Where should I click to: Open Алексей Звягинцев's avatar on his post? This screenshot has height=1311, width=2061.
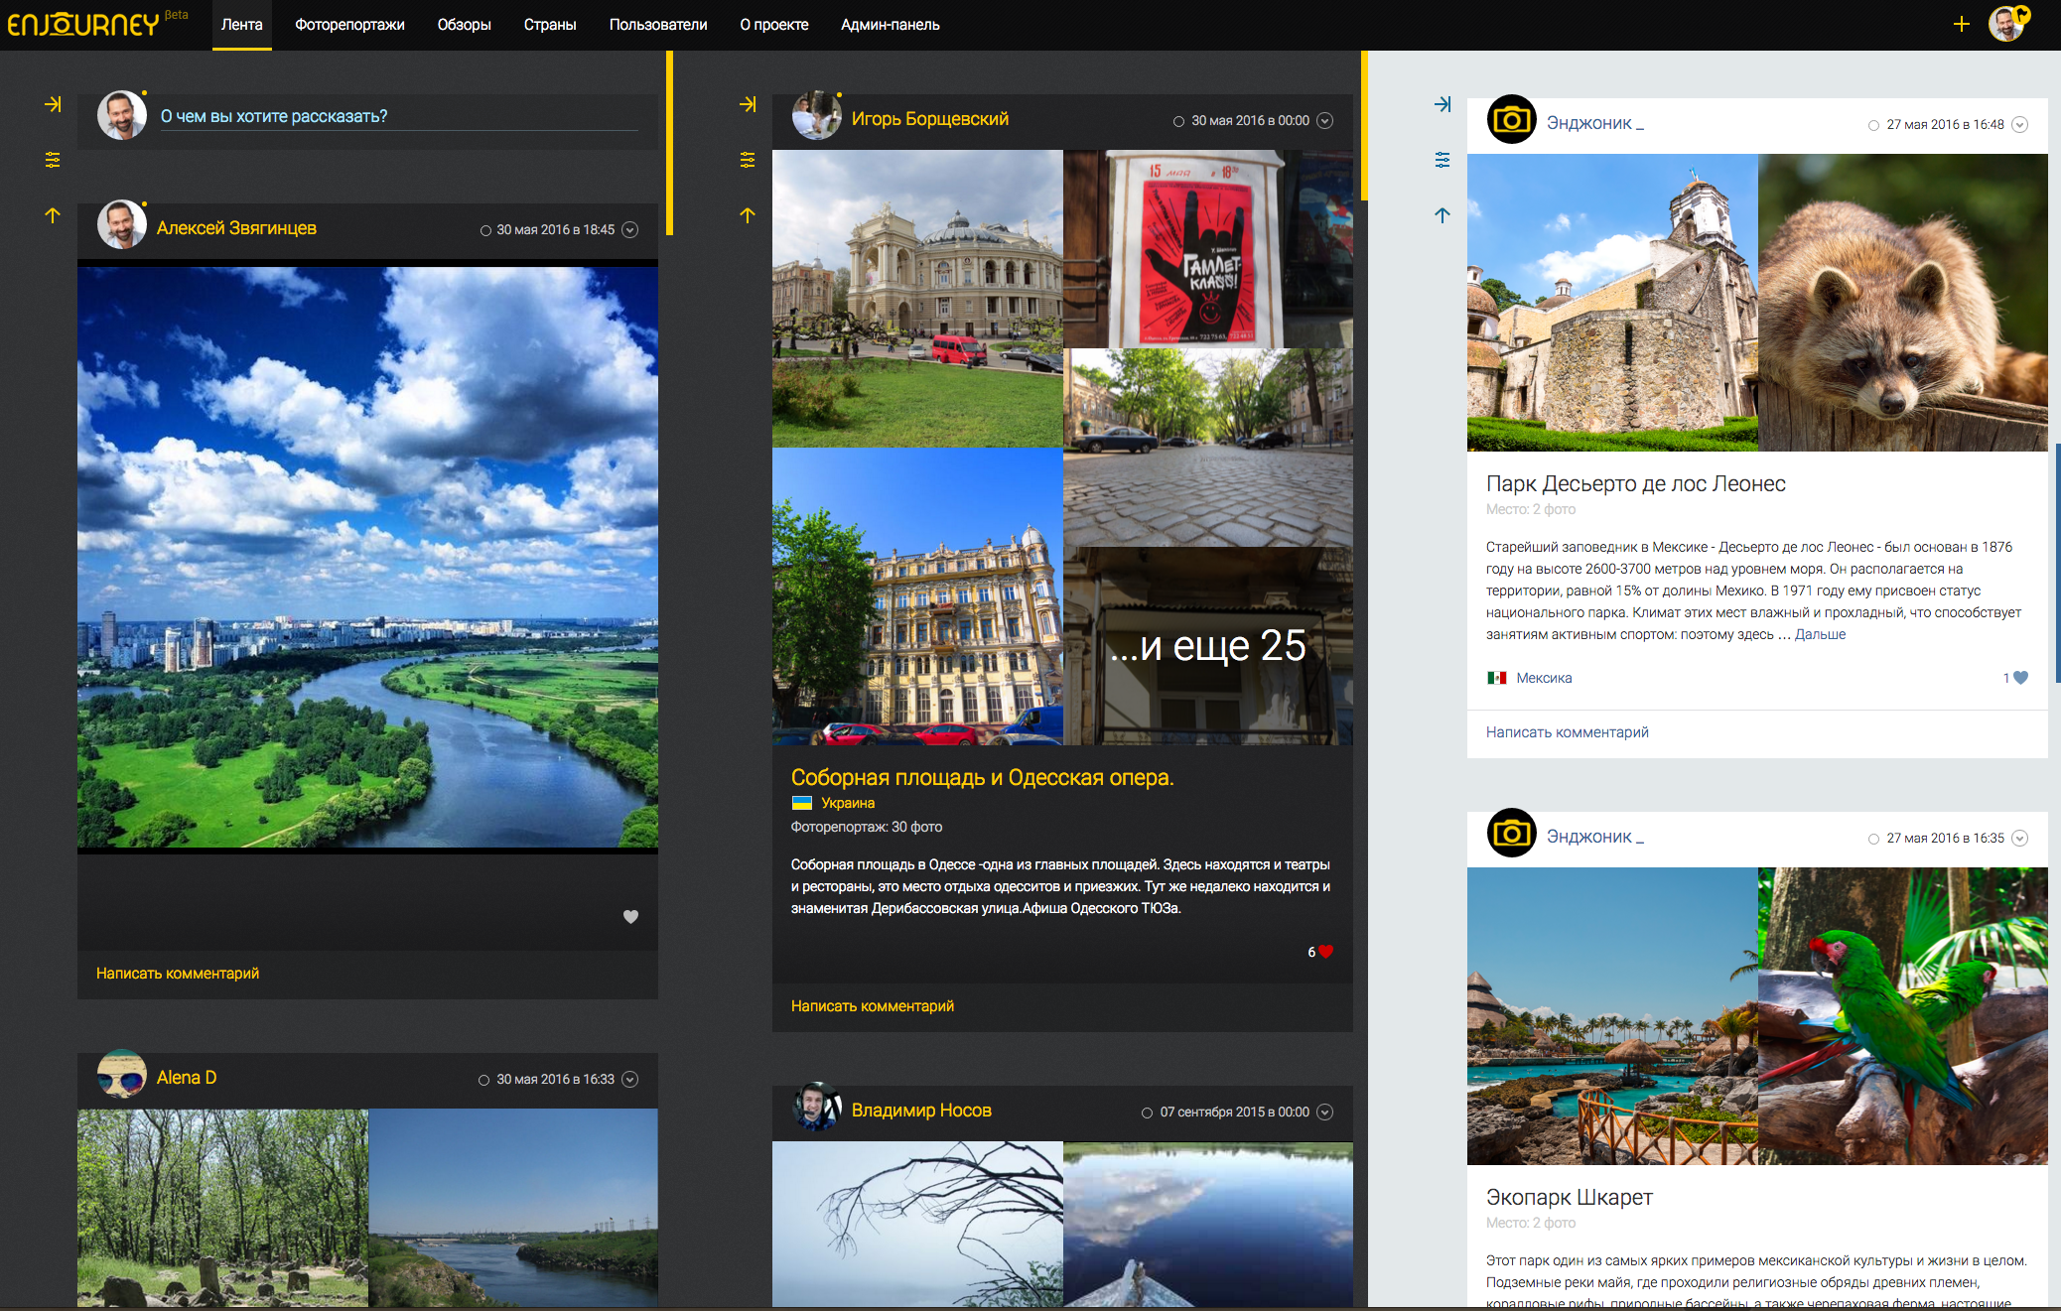pyautogui.click(x=122, y=225)
